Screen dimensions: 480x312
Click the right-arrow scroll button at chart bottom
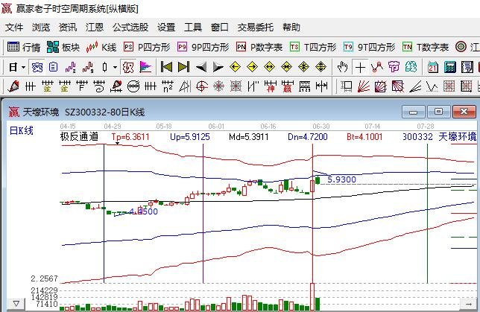[468, 304]
